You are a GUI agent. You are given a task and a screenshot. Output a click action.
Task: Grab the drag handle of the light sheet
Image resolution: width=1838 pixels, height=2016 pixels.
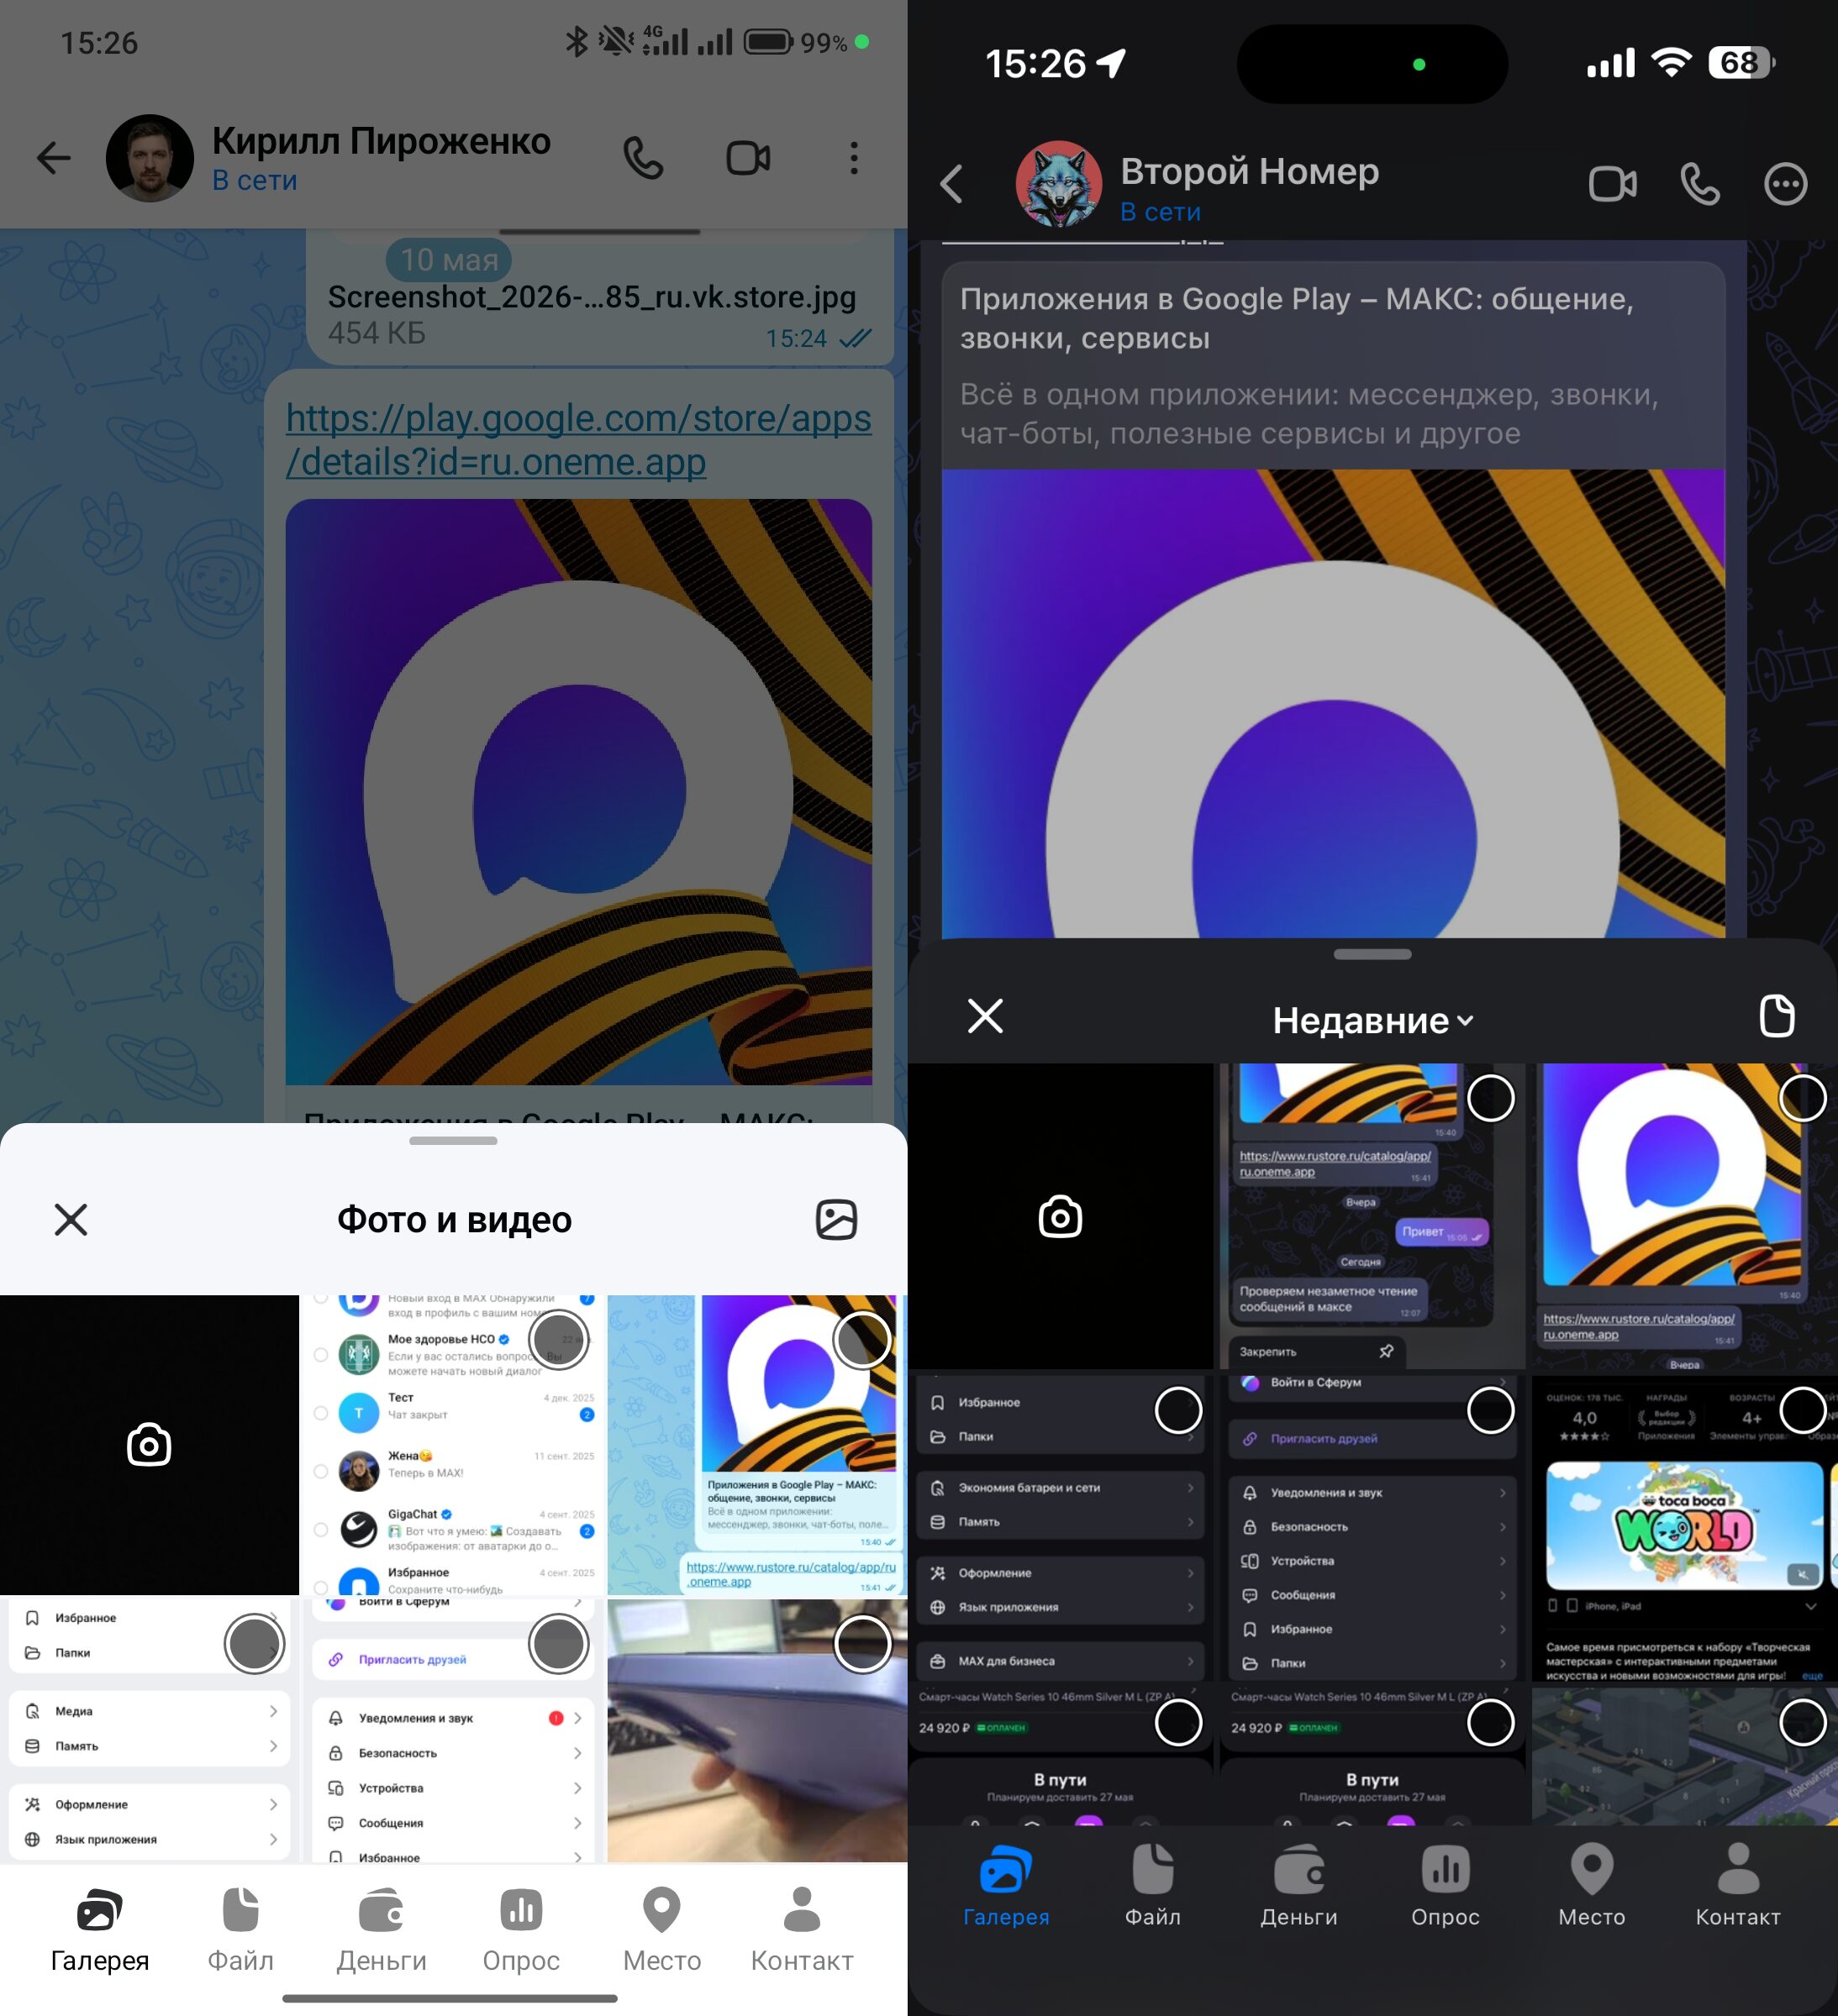click(x=453, y=1140)
